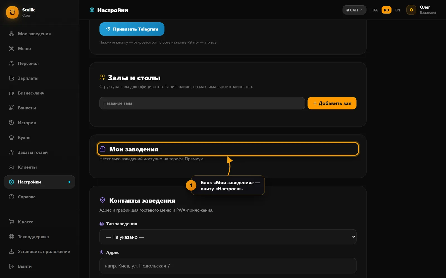
Task: Click the К кассе shopping cart icon
Action: pos(11,222)
